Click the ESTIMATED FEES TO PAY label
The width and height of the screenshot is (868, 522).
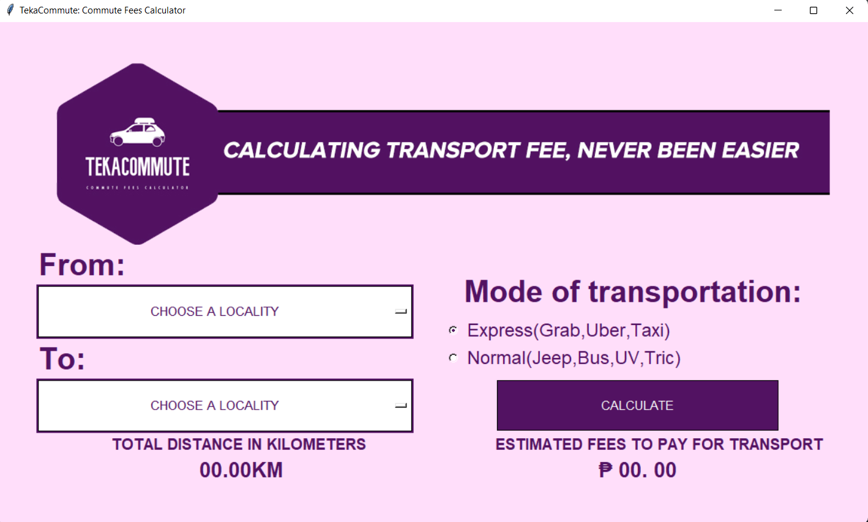(659, 444)
